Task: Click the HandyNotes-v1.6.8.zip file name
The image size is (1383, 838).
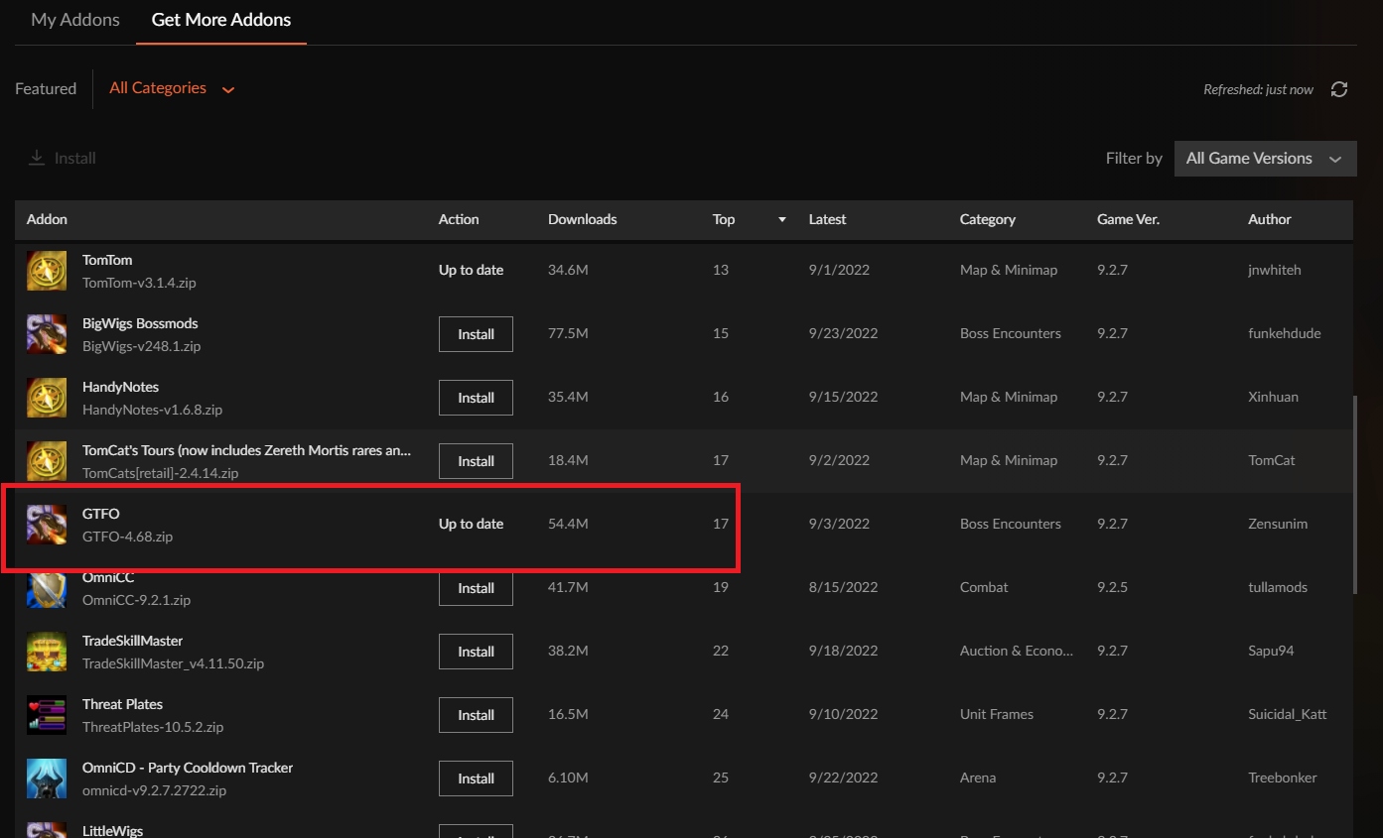Action: pos(152,410)
